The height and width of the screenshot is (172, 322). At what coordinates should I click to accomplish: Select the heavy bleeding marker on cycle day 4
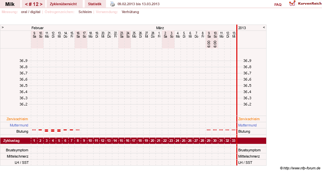53,130
